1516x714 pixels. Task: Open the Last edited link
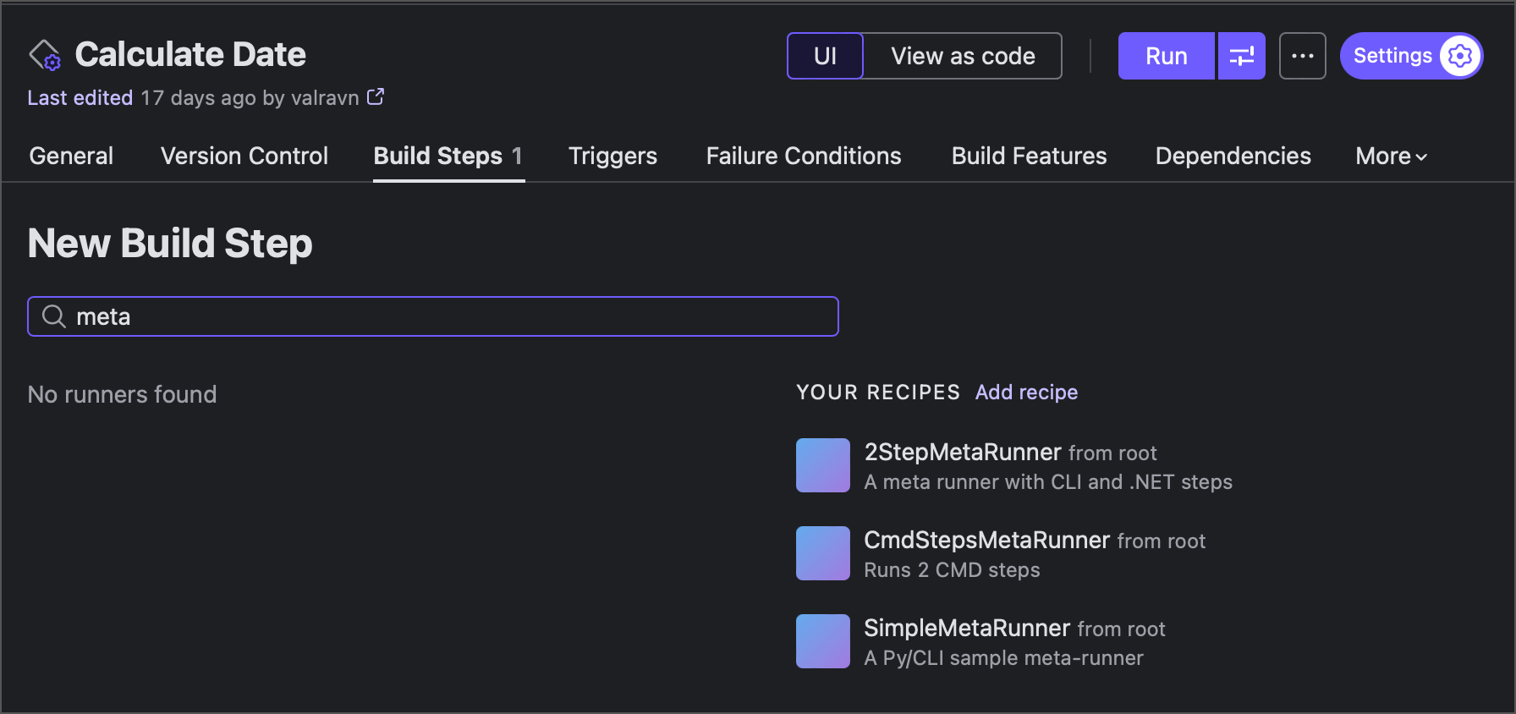(80, 98)
